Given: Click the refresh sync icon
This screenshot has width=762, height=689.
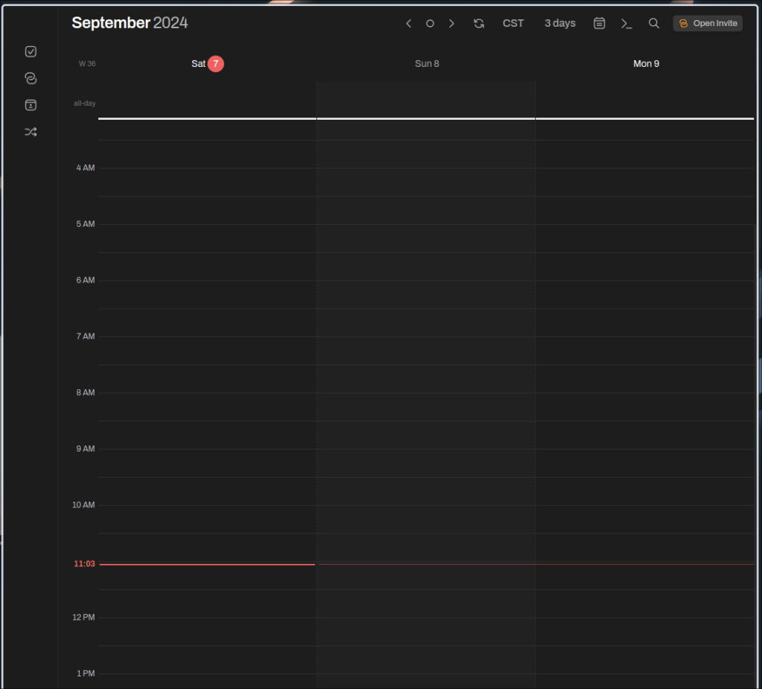Looking at the screenshot, I should click(478, 23).
